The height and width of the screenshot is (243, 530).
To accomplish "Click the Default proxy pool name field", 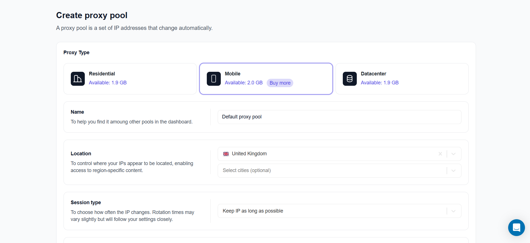I will pyautogui.click(x=339, y=117).
